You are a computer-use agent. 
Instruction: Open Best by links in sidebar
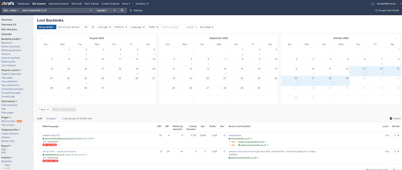pyautogui.click(x=8, y=121)
